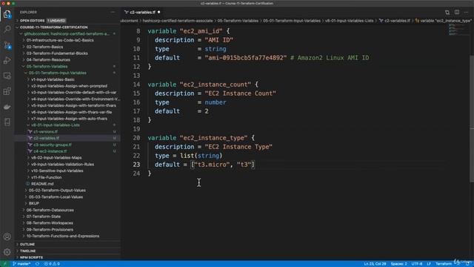
Task: Click the Terraform file icon of c1-versions.tf
Action: (x=30, y=132)
